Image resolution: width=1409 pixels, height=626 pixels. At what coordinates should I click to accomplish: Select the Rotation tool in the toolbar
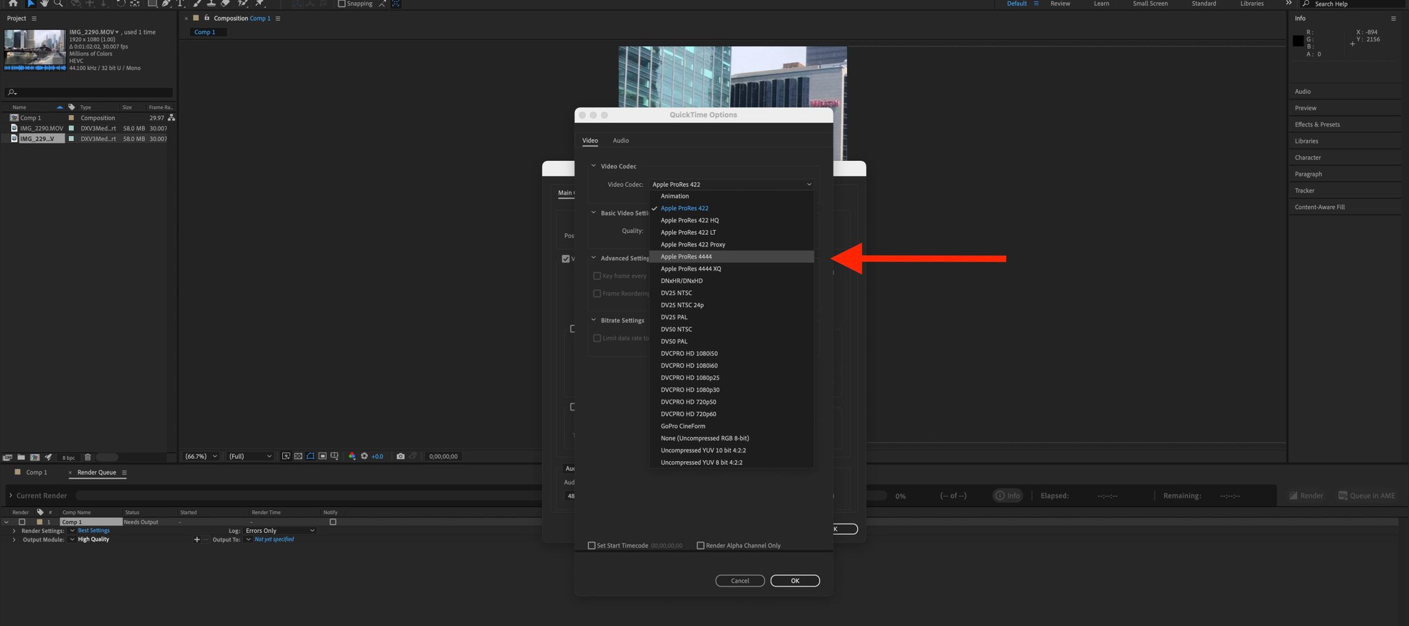pyautogui.click(x=120, y=4)
